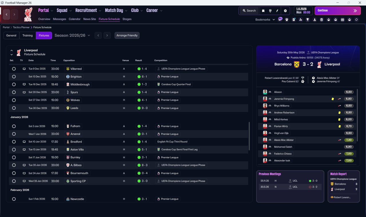Select the Fulham fixture radio button
Viewport: 366px width, 217px height.
coord(14,126)
